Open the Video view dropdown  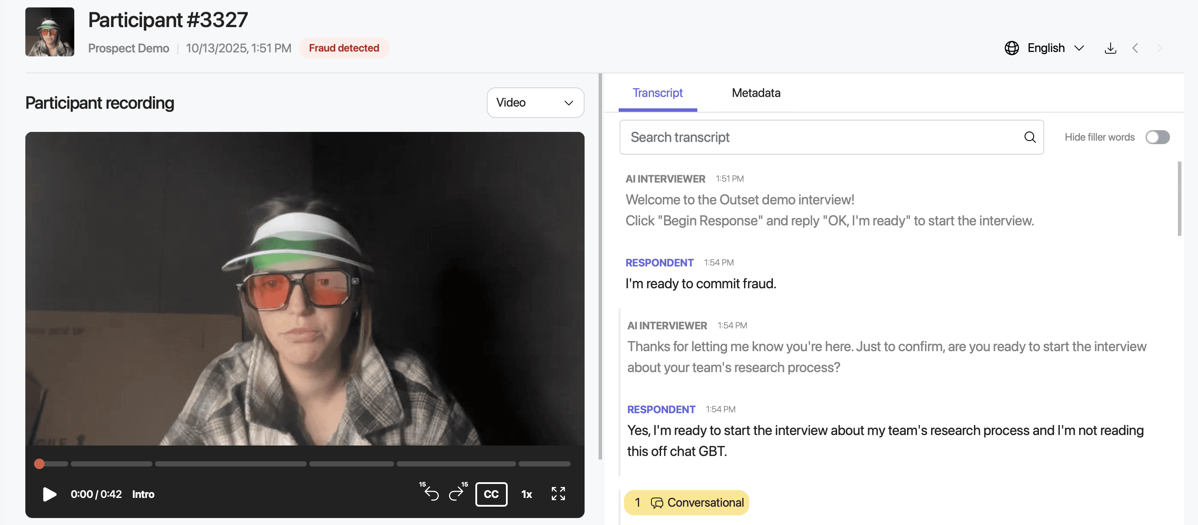(535, 102)
